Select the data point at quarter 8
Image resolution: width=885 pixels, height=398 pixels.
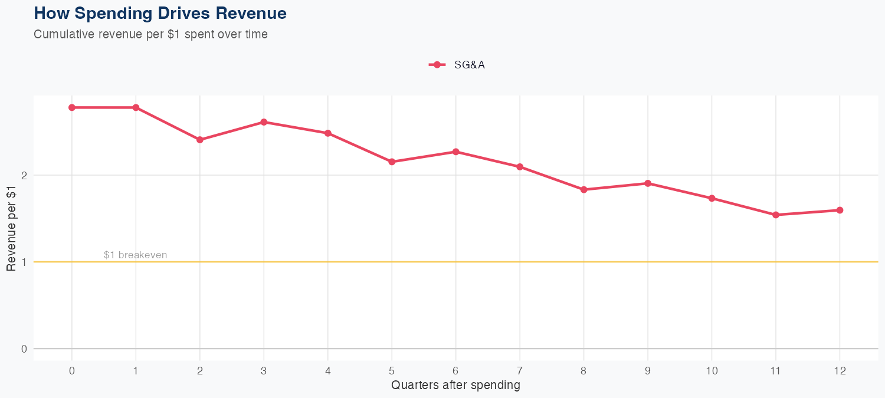pyautogui.click(x=584, y=190)
